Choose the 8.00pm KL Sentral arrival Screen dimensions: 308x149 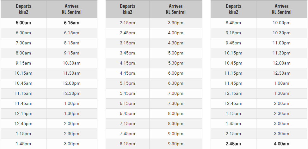[176, 113]
